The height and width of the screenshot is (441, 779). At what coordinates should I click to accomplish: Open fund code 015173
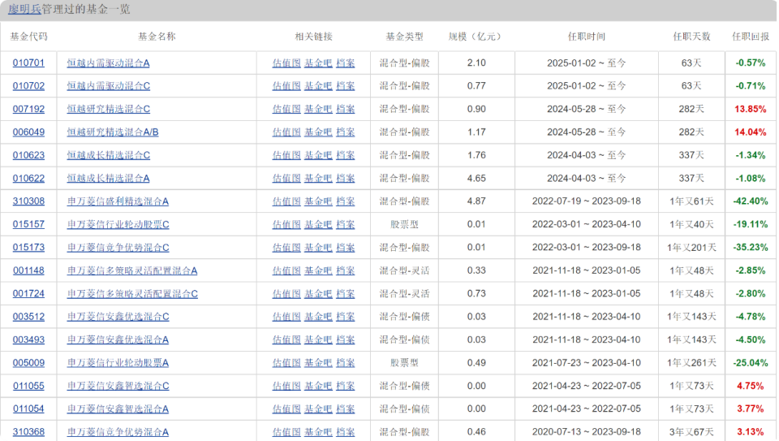pos(28,248)
